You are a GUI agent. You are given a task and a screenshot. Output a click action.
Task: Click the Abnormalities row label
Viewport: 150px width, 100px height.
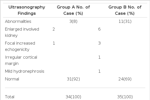pyautogui.click(x=18, y=21)
